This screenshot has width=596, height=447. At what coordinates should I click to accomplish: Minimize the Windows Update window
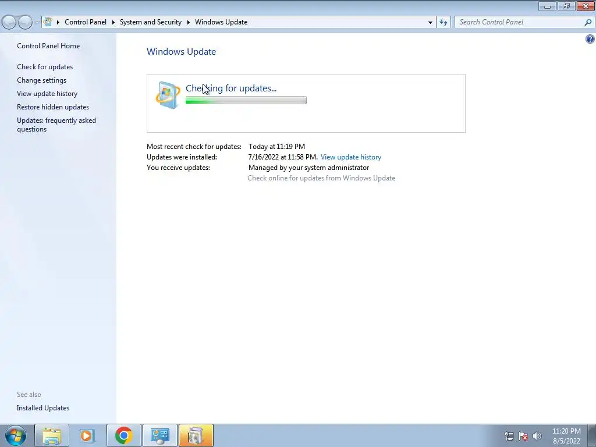[547, 6]
